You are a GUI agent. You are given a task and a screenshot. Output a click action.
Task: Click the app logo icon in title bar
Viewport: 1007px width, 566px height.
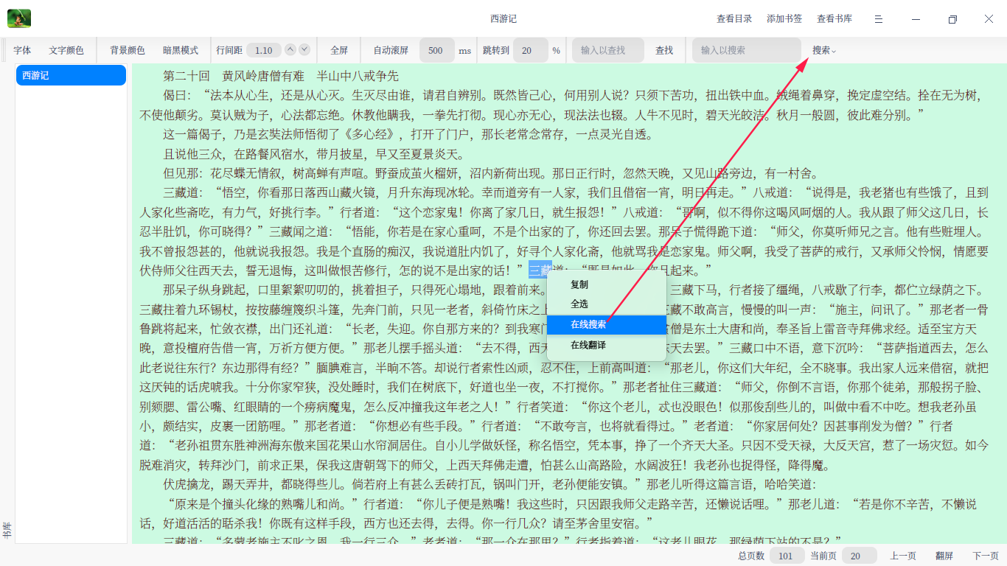(19, 18)
